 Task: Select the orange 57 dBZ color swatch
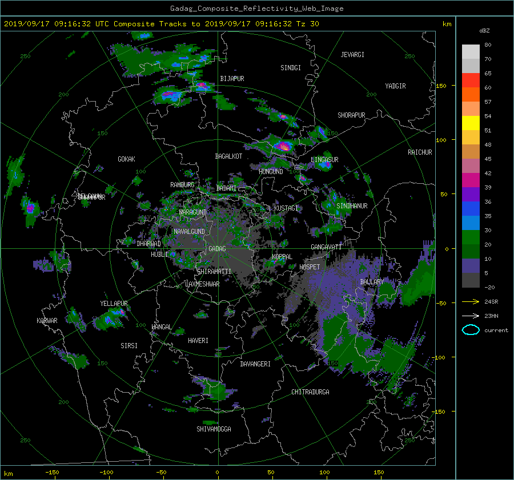471,95
